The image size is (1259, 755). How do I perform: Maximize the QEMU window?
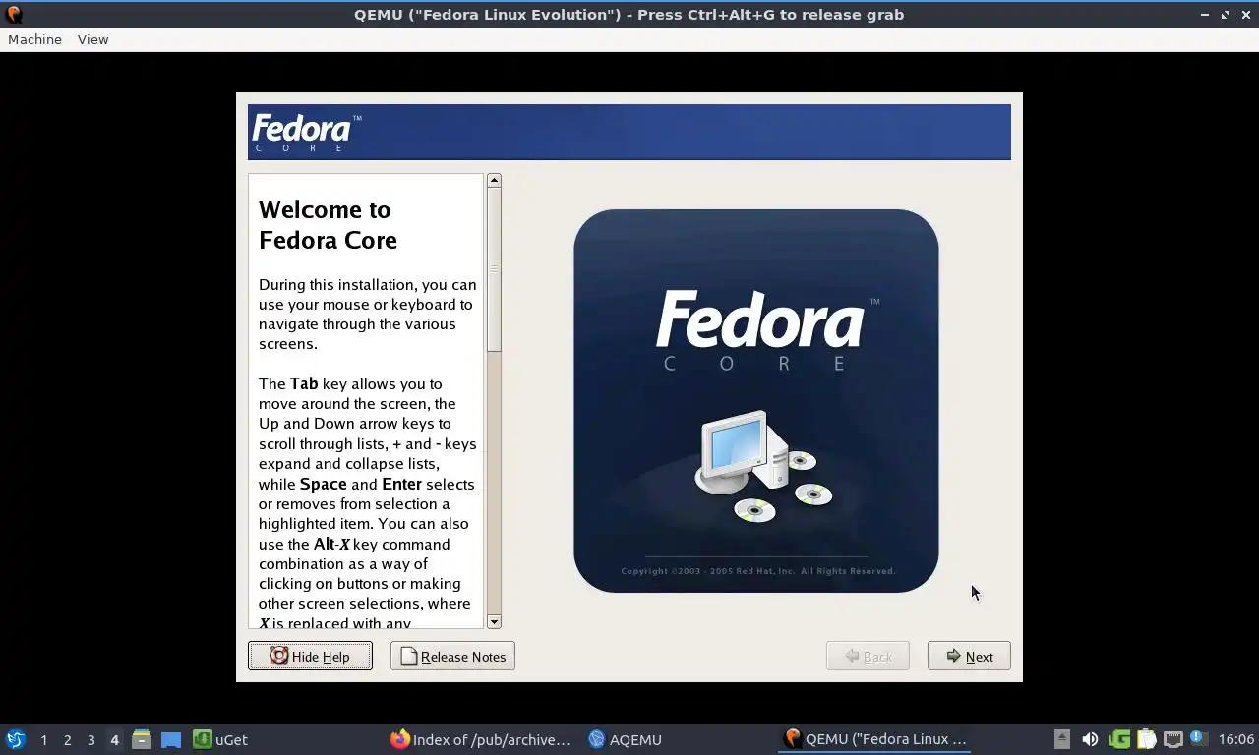(1226, 14)
